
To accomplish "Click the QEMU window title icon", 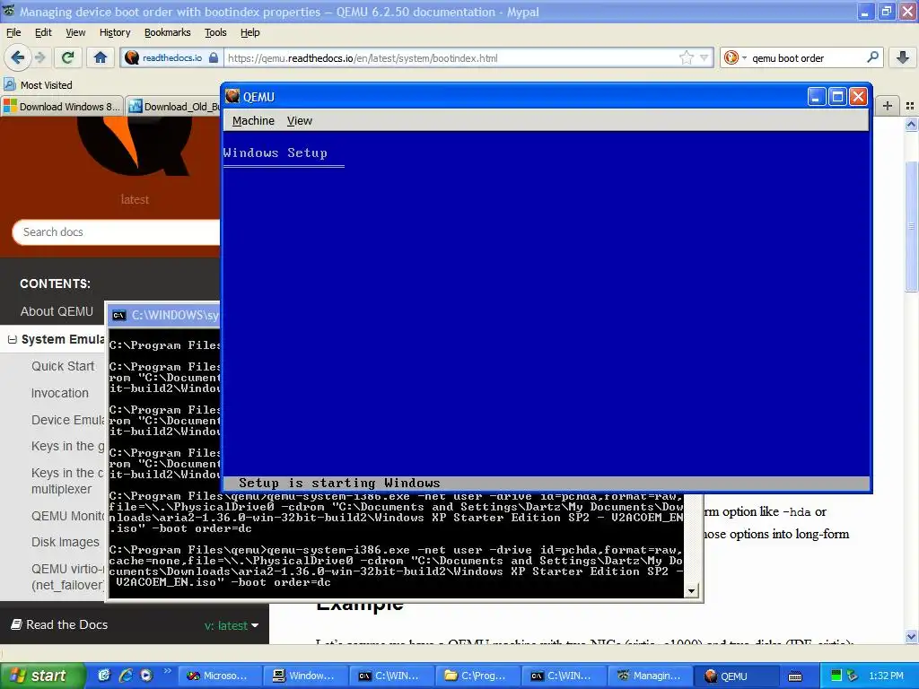I will pyautogui.click(x=232, y=96).
